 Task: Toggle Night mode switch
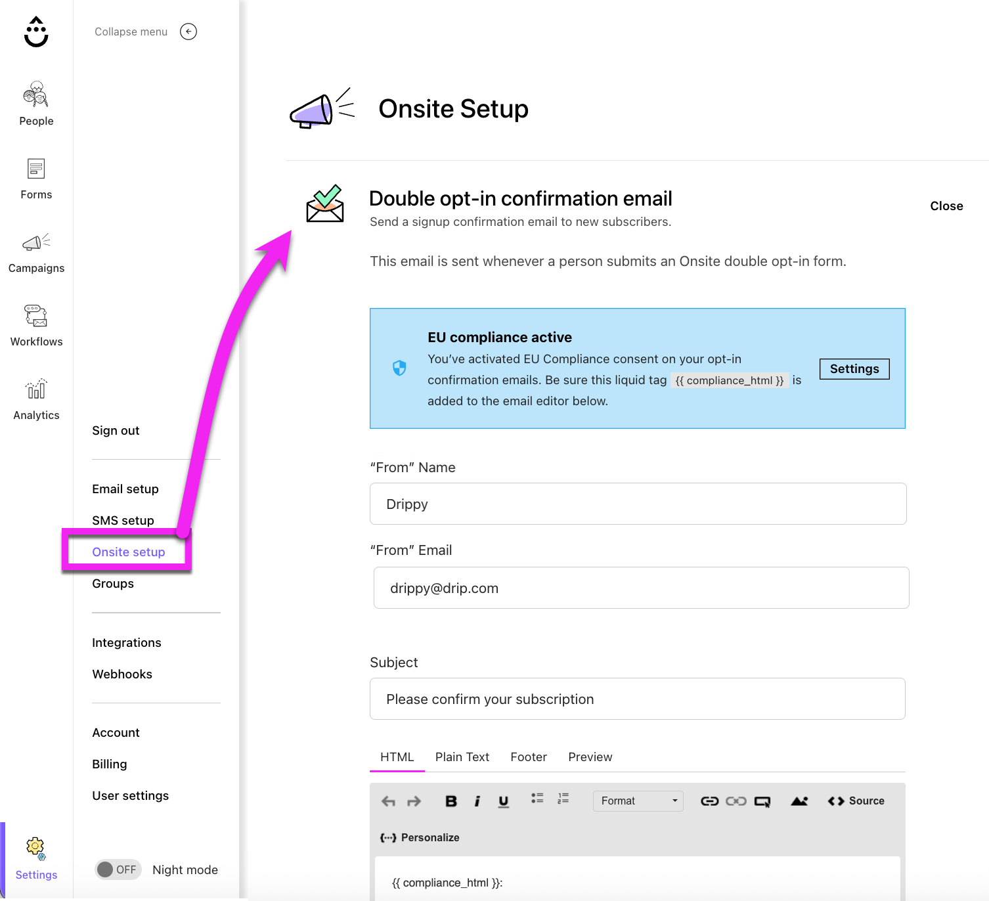(118, 869)
